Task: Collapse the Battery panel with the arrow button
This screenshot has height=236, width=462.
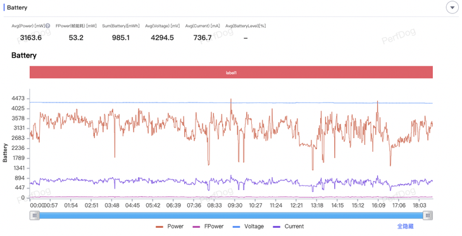Action: [452, 8]
